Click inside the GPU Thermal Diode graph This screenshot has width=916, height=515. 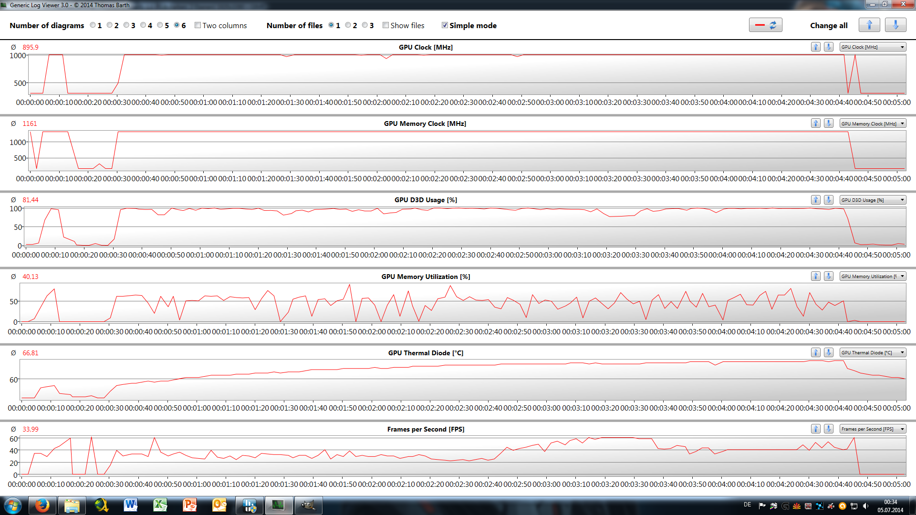[458, 381]
